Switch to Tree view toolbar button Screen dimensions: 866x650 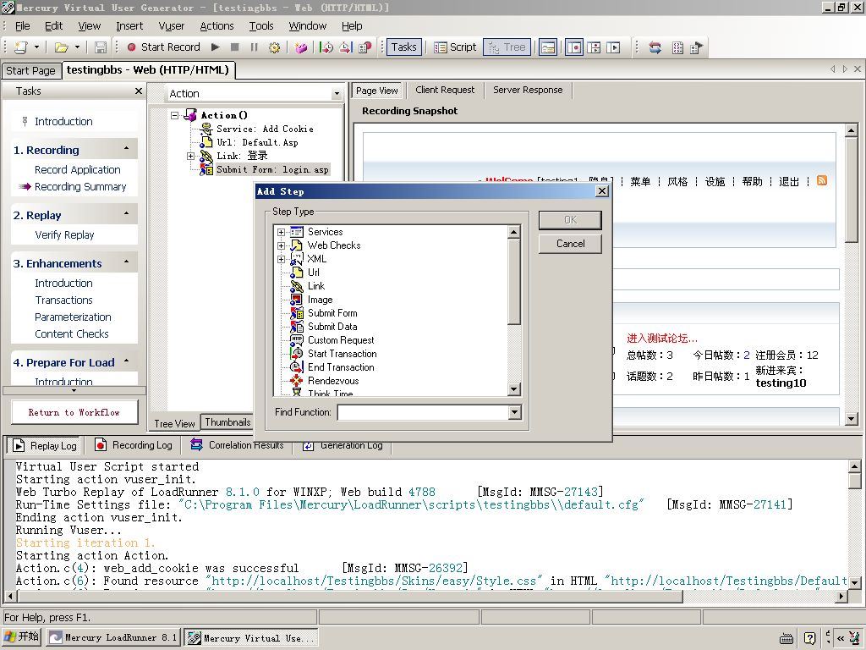[x=507, y=47]
